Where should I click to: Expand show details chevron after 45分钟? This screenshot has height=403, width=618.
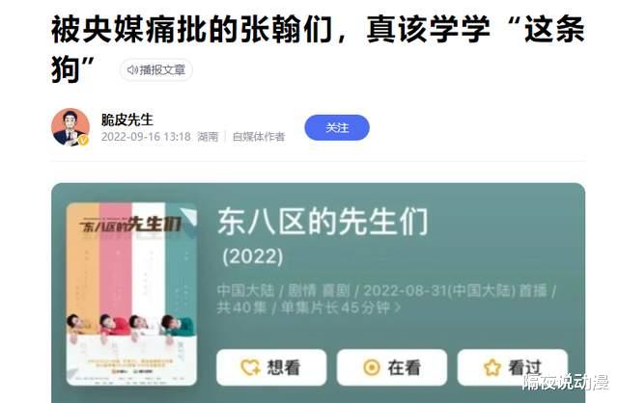point(397,308)
